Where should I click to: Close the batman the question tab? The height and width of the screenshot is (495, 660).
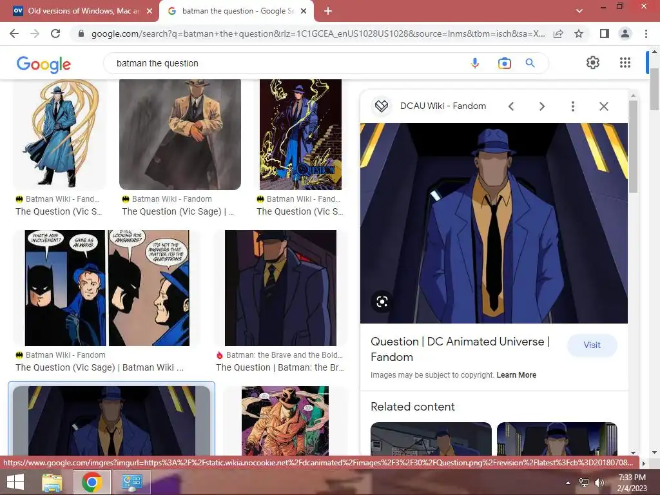[304, 11]
